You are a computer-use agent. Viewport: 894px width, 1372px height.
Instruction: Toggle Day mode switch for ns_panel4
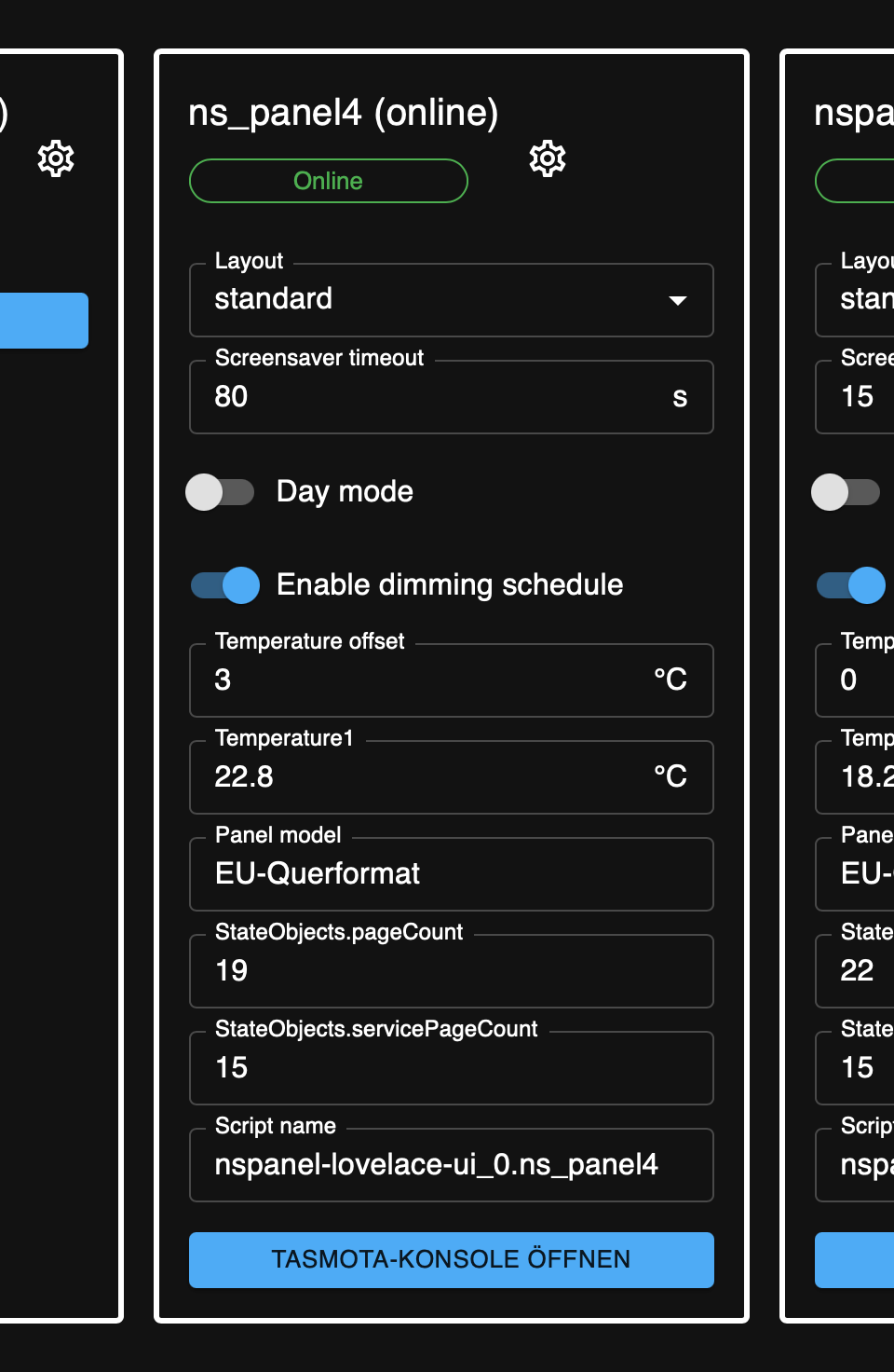click(221, 492)
